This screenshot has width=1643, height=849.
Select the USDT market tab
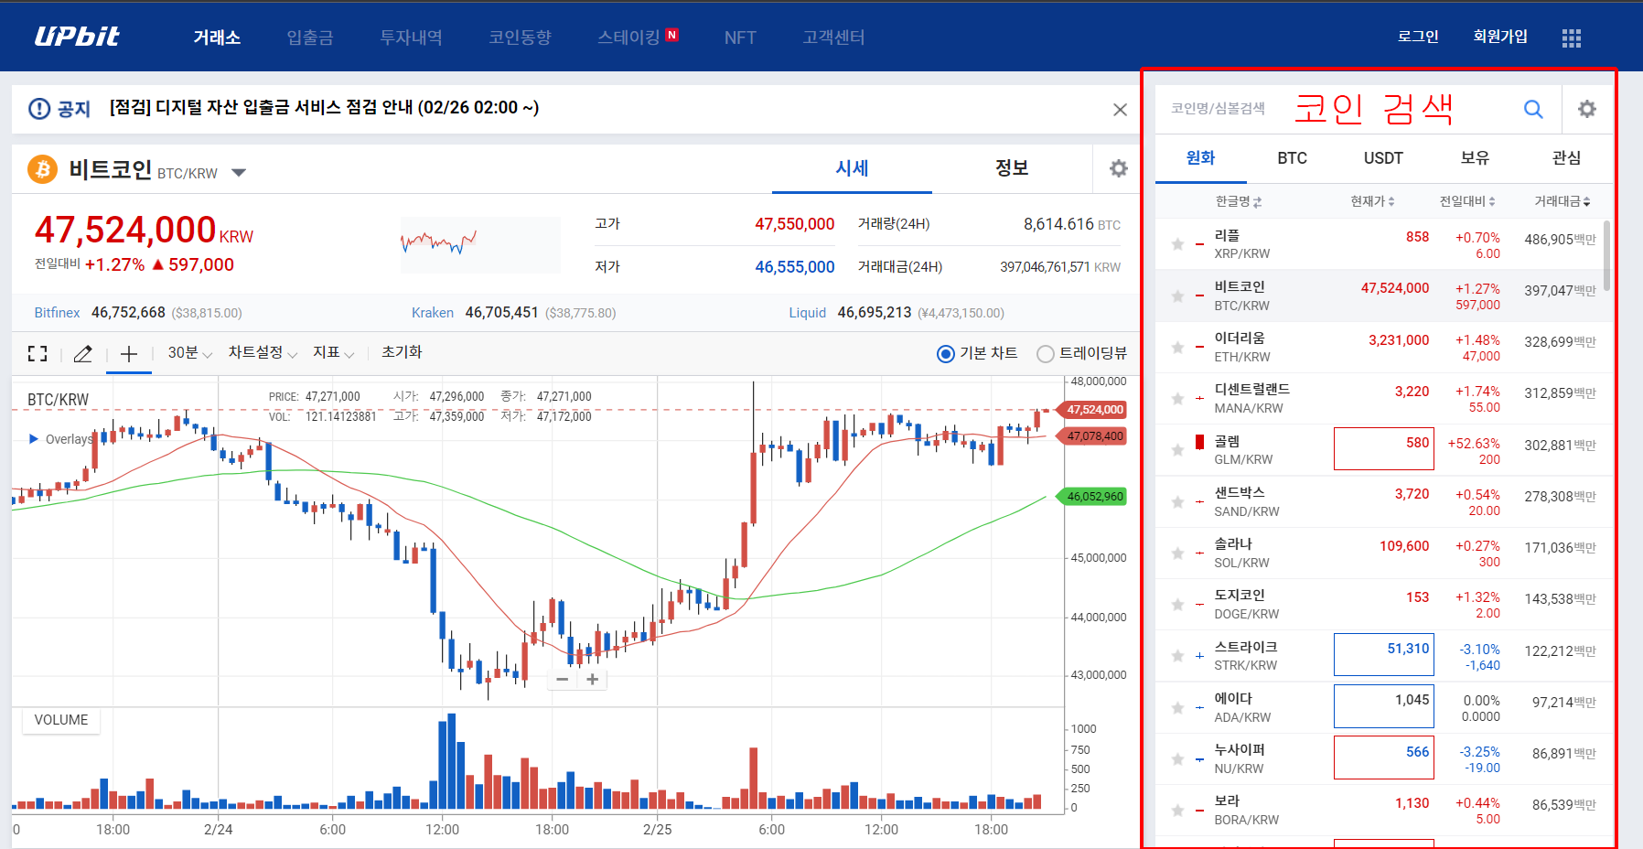click(x=1383, y=158)
